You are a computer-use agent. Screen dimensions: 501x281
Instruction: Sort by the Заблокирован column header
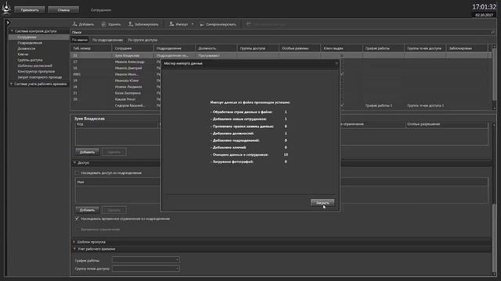coord(467,48)
